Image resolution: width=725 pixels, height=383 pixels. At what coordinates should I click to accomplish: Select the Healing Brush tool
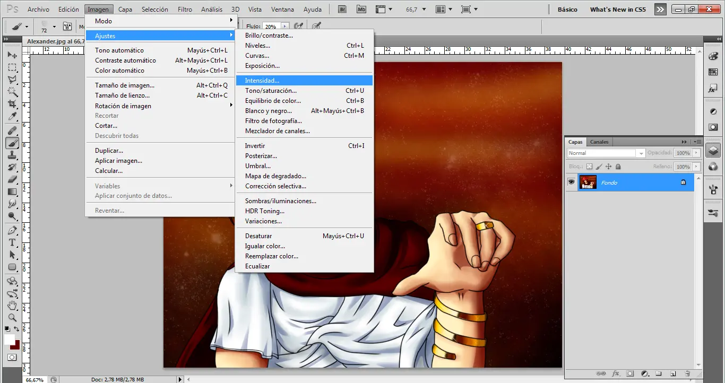click(12, 130)
